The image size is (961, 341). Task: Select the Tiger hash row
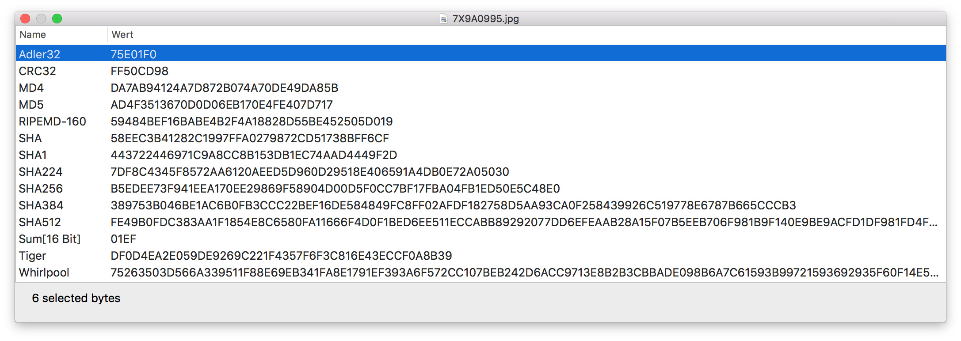coord(33,256)
